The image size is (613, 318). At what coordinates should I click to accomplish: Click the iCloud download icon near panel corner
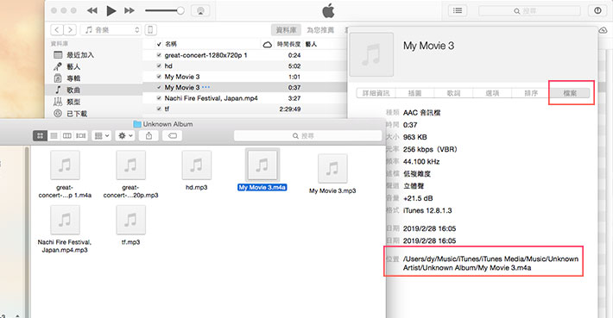[x=603, y=30]
